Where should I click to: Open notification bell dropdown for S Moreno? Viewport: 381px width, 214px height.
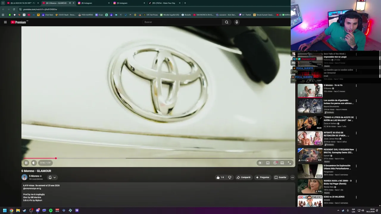pos(52,177)
